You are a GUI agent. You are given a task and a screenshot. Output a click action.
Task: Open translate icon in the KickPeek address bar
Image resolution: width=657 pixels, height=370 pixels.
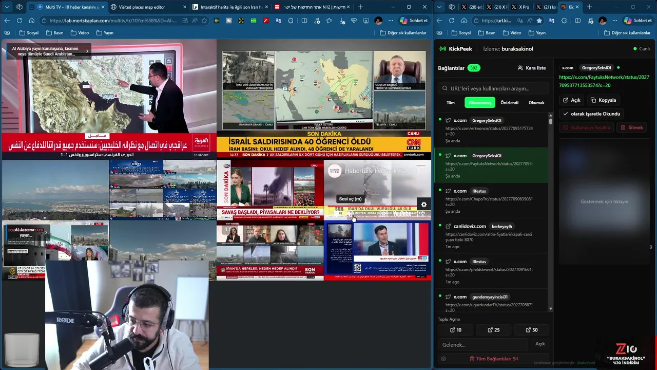[x=519, y=21]
